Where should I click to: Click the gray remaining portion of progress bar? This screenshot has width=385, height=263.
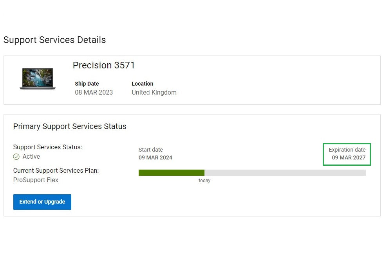pos(285,173)
